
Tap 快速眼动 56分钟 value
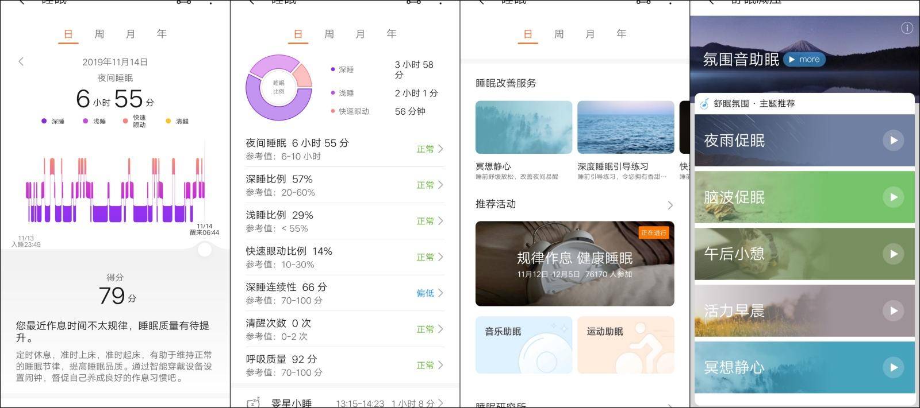410,111
